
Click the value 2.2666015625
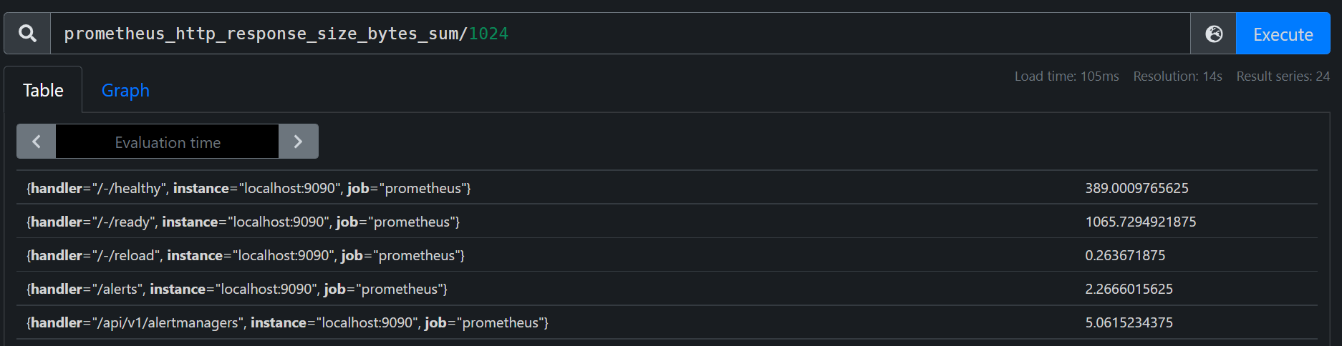pos(1129,289)
